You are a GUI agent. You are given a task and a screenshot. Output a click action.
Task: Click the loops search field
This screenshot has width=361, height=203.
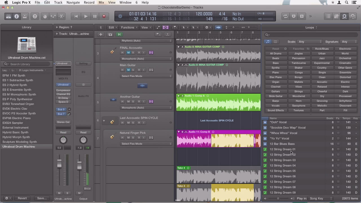pyautogui.click(x=311, y=35)
